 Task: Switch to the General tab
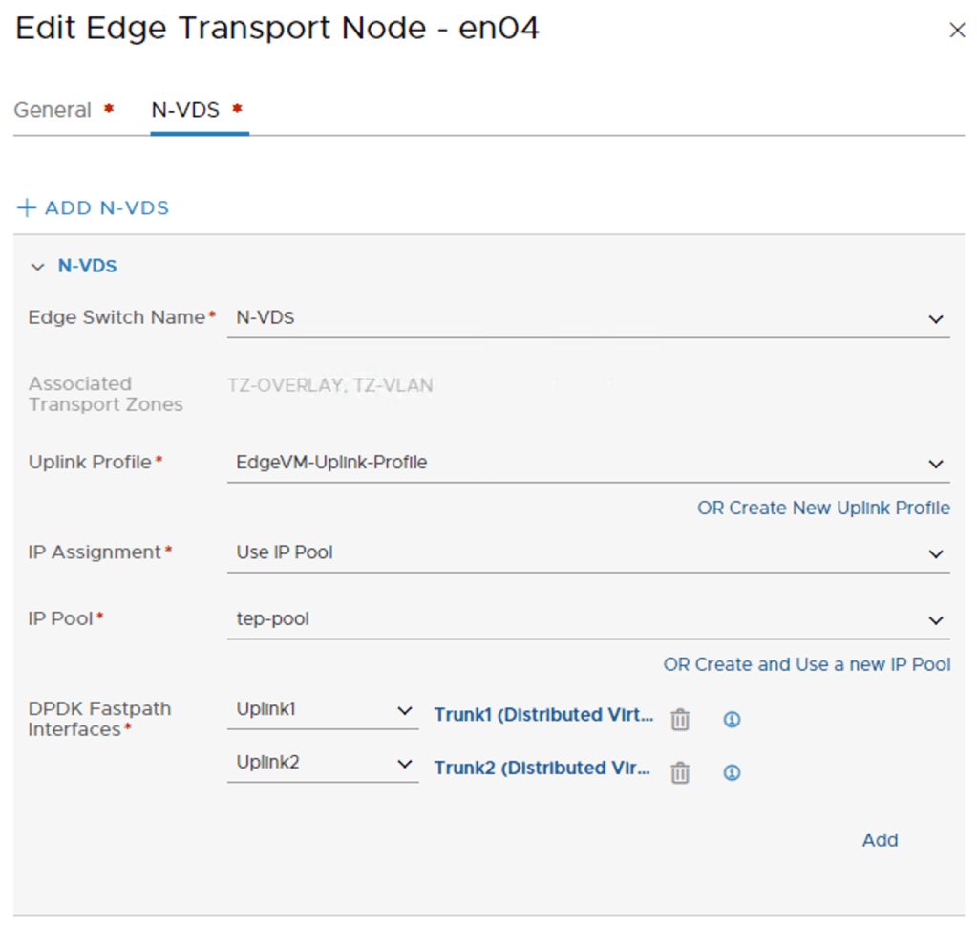[53, 109]
